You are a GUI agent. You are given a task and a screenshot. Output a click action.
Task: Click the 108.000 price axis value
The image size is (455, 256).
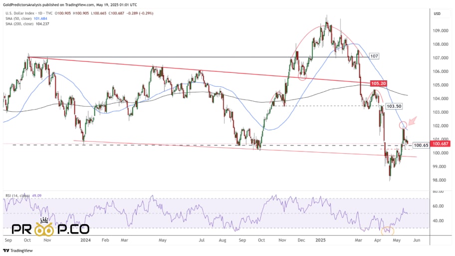click(441, 44)
